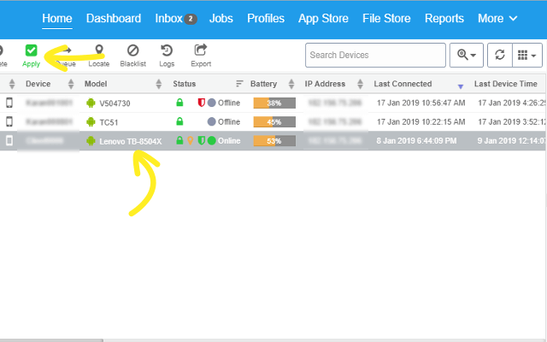Click the 45% battery bar

pos(274,121)
